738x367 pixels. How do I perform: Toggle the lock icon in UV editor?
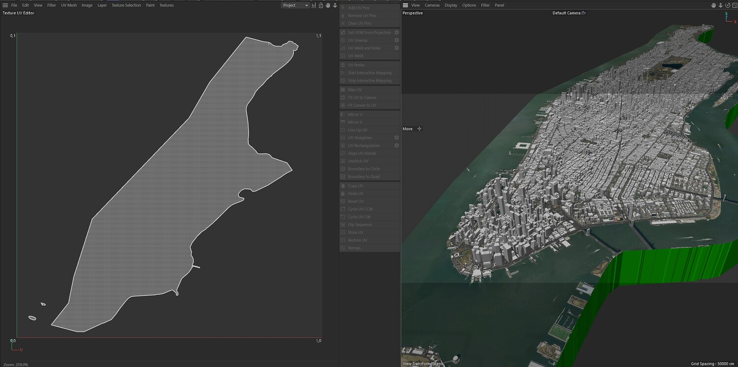pos(321,5)
